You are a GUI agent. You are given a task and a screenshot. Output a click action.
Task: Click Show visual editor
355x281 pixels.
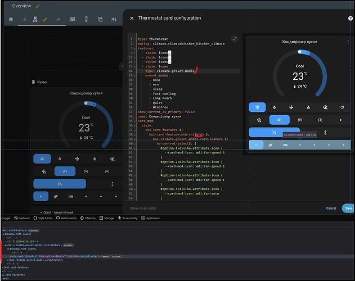tap(143, 208)
